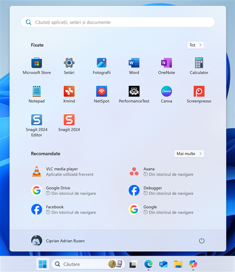This screenshot has width=235, height=272.
Task: Open Calculator app
Action: (x=199, y=66)
